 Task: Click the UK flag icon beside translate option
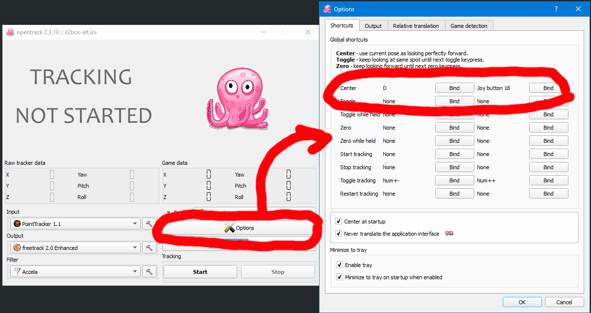449,234
